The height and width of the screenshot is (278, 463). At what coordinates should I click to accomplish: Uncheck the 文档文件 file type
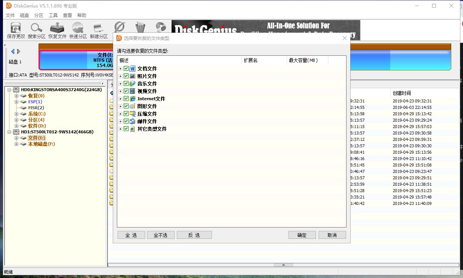tap(126, 68)
